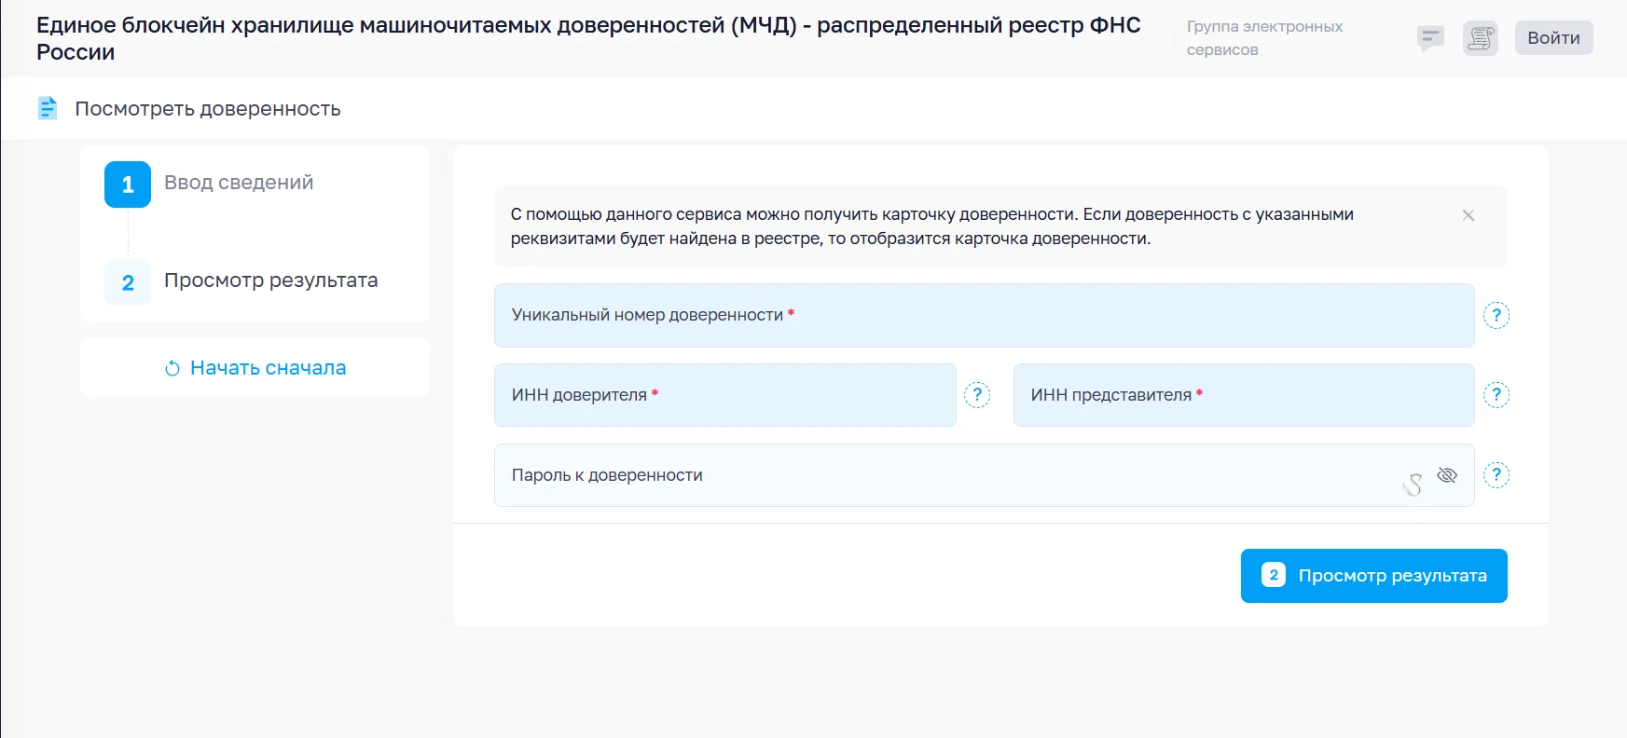Select step 2 Просмотр результата in sidebar
Image resolution: width=1627 pixels, height=738 pixels.
pyautogui.click(x=241, y=281)
